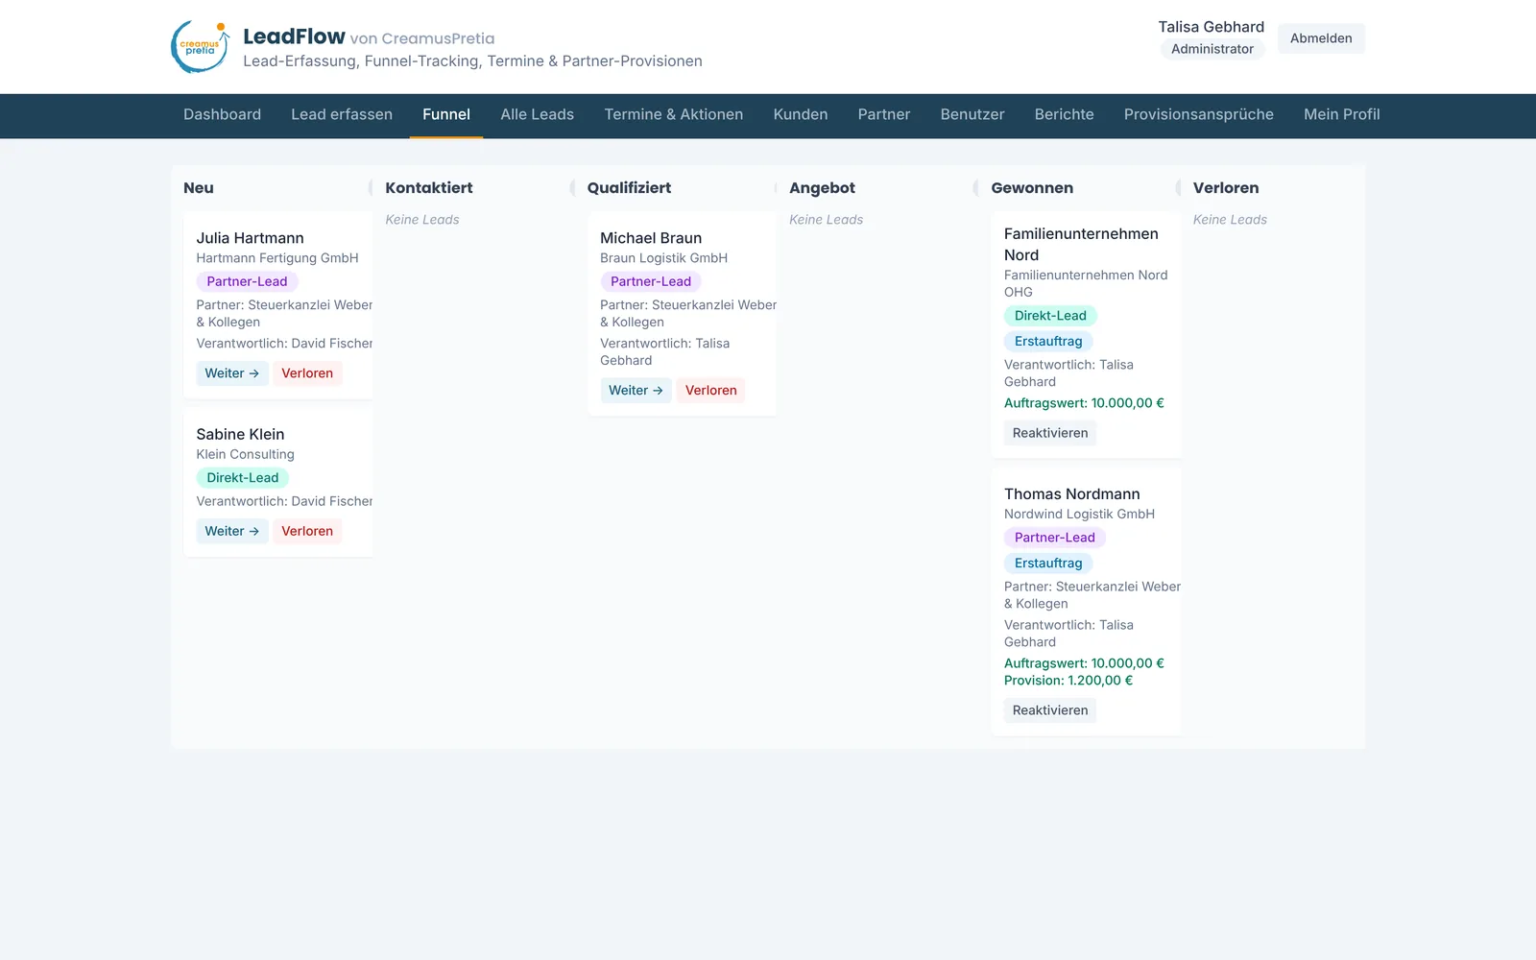Reactivate the Thomas Nordmann lead
This screenshot has width=1536, height=960.
[1050, 710]
